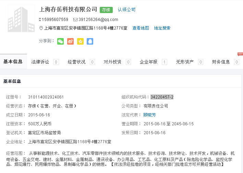The width and height of the screenshot is (243, 173).
Task: Share company page to Weibo
Action: 70,41
